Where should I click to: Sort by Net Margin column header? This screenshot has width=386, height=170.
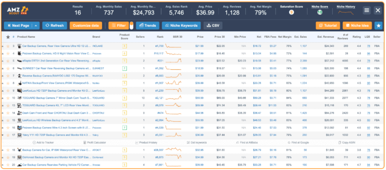(x=285, y=37)
